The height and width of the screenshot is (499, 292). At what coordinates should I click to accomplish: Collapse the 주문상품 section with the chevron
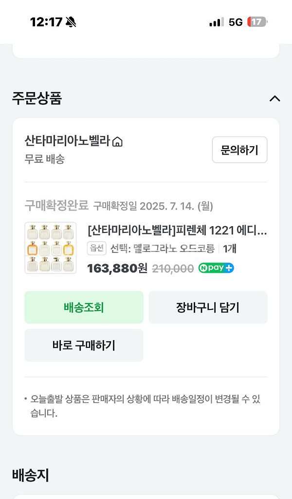tap(275, 99)
